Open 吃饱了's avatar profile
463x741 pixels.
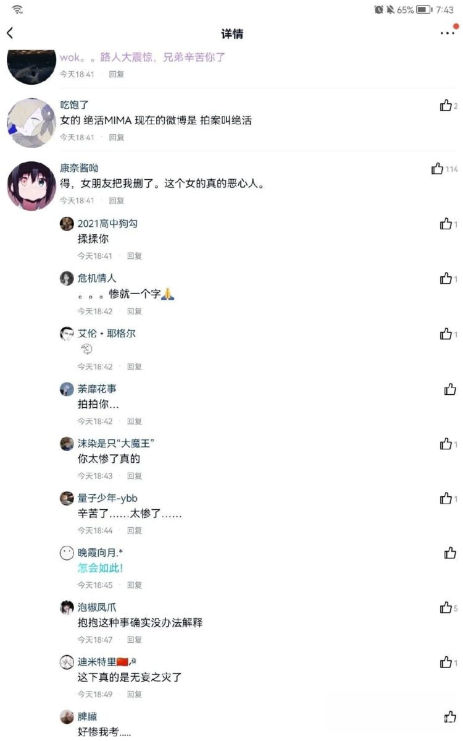click(x=31, y=122)
